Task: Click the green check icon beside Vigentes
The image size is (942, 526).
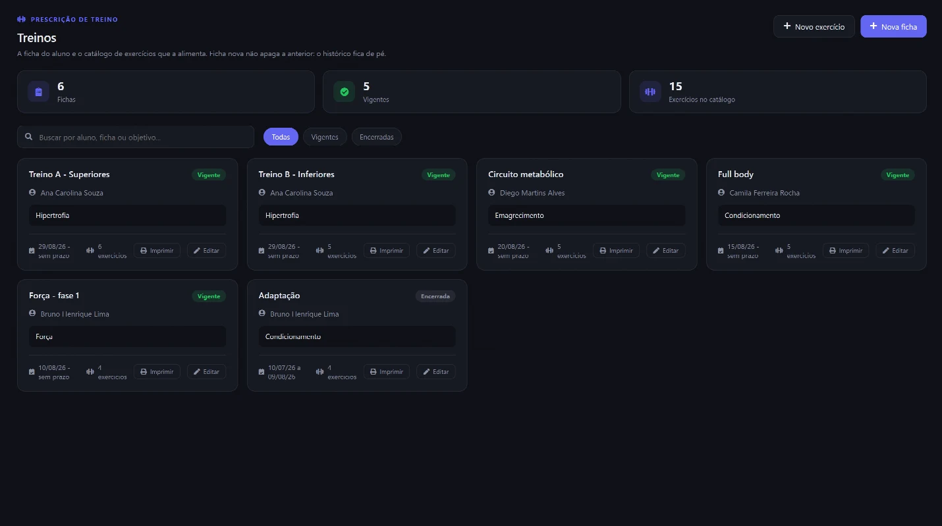Action: coord(344,92)
